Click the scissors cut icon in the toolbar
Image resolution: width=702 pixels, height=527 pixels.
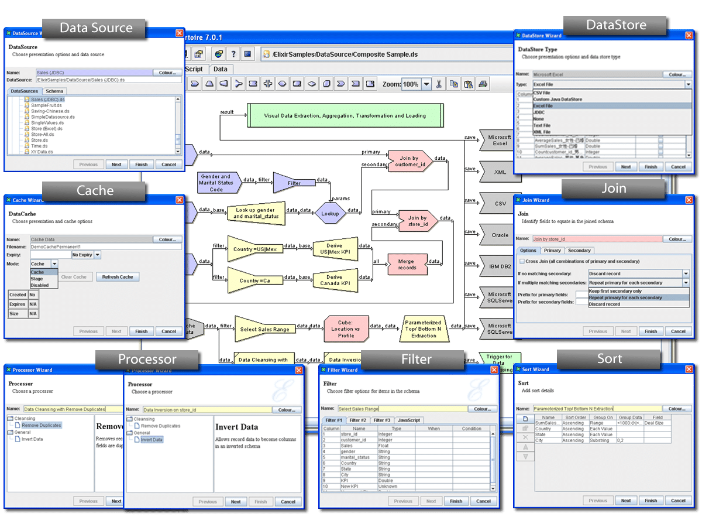coord(439,84)
